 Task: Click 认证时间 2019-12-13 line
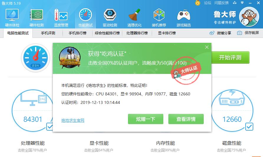[x=91, y=102]
